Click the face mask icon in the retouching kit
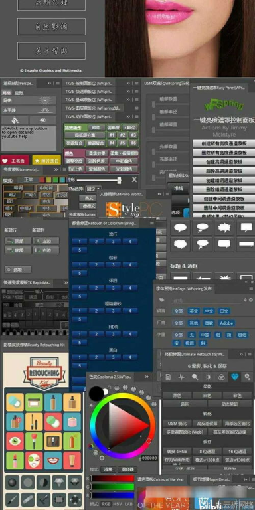 click(x=34, y=460)
